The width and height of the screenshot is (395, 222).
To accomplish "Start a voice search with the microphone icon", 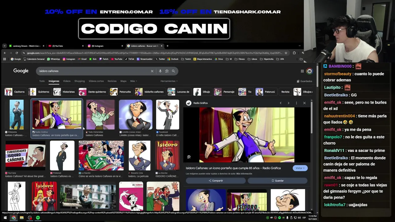I will [160, 71].
